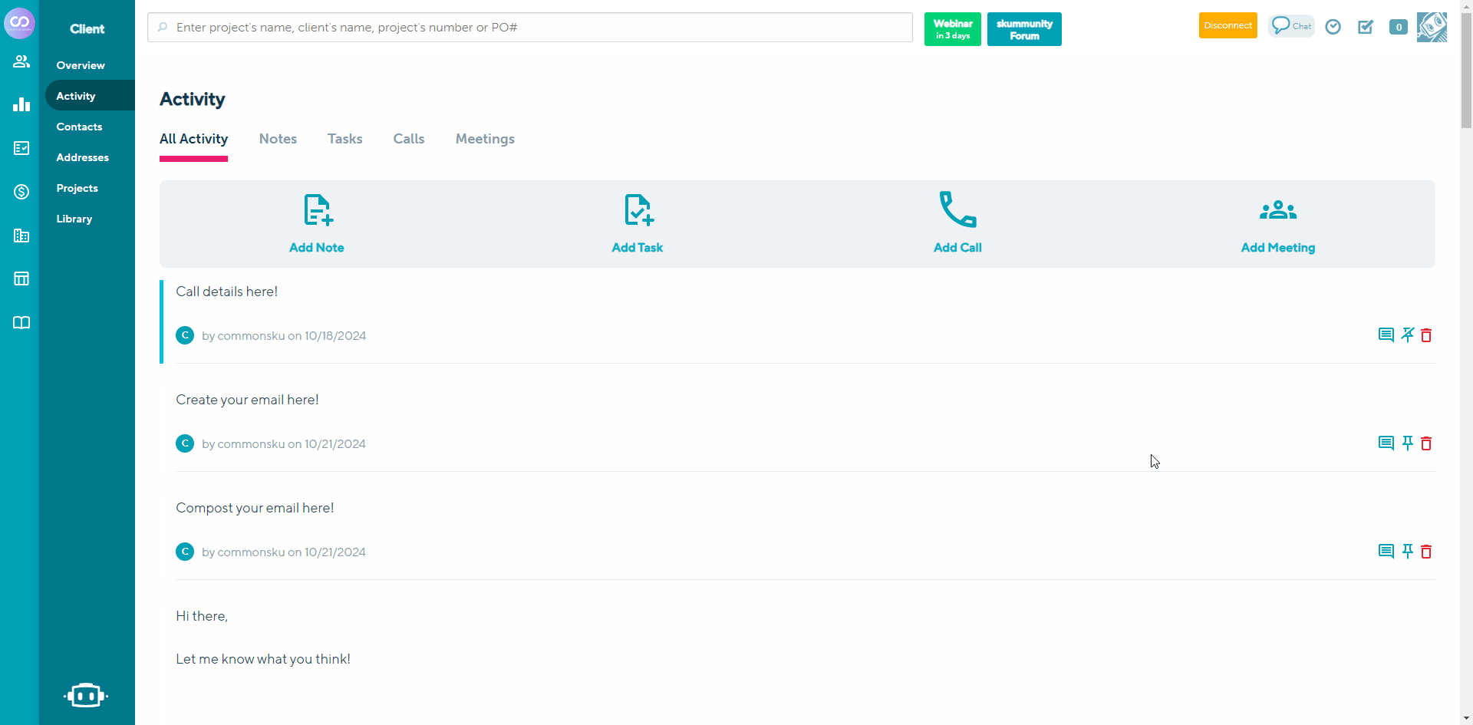Viewport: 1473px width, 725px height.
Task: Delete the 'Call details here!' entry
Action: (x=1426, y=335)
